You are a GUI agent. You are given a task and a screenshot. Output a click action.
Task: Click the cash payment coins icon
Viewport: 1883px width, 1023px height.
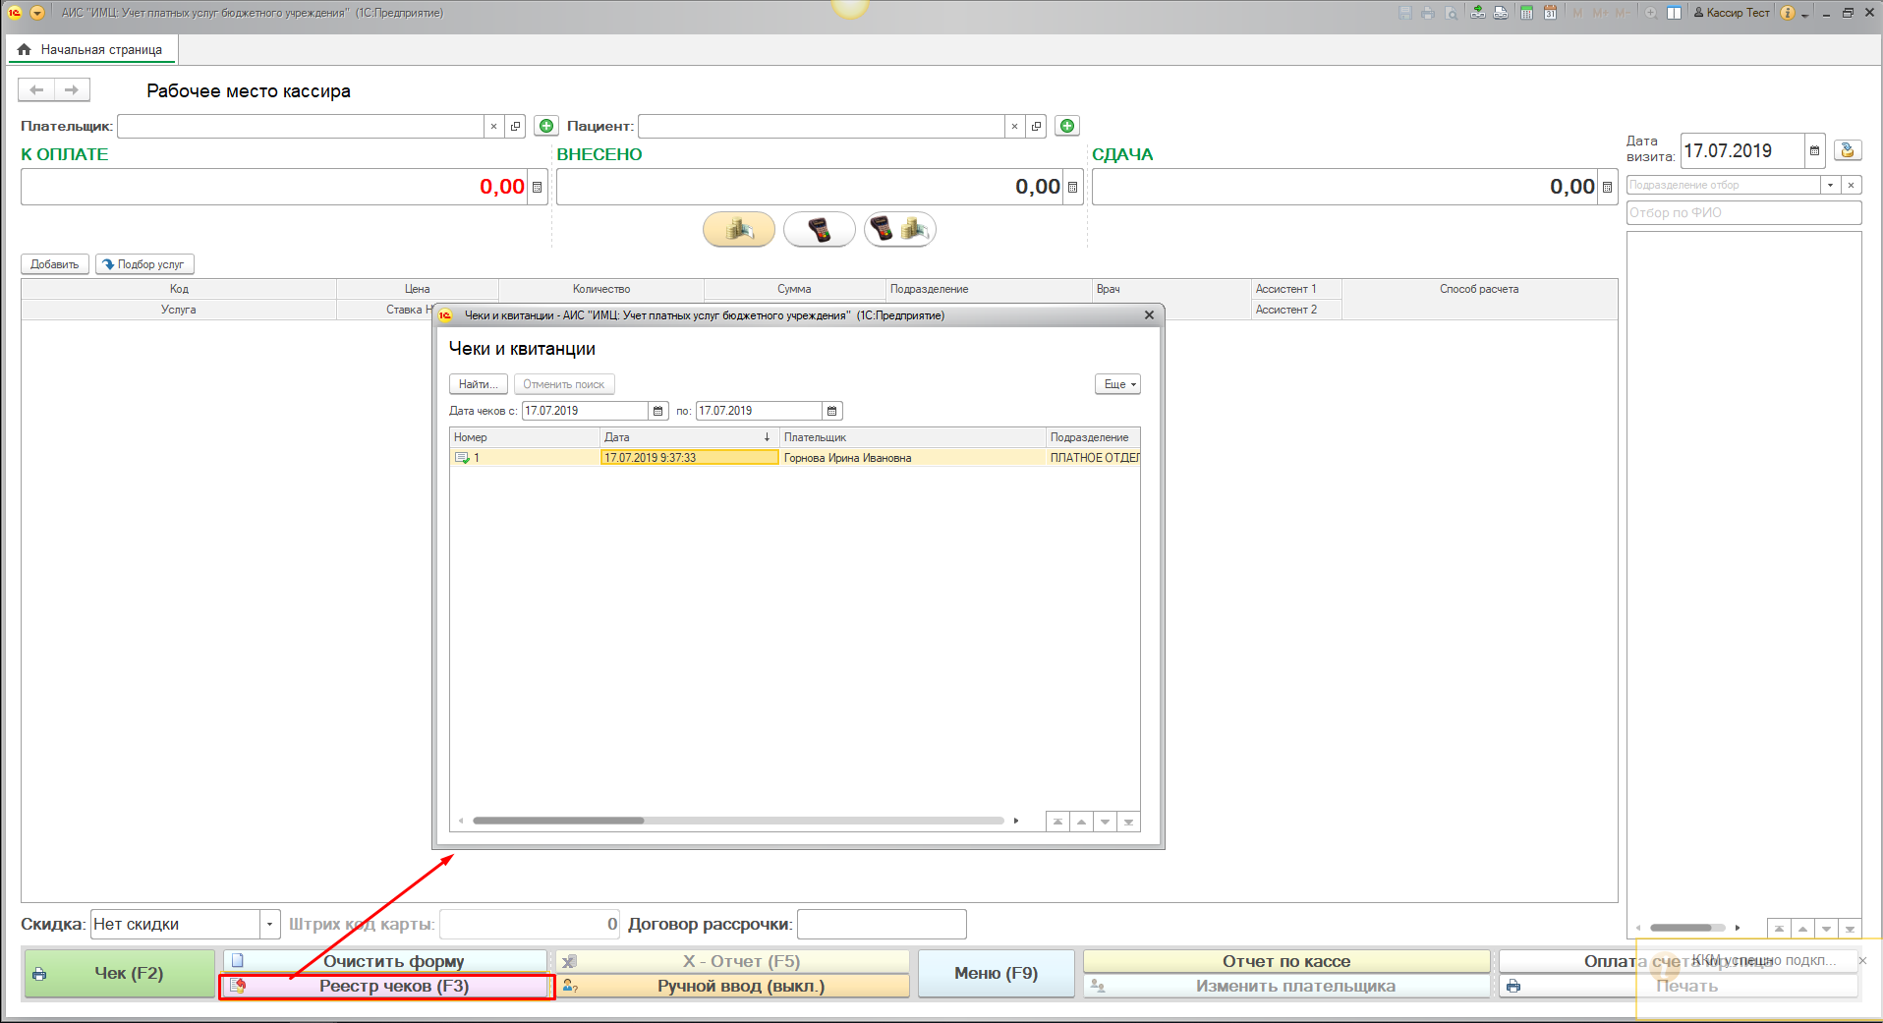click(x=739, y=230)
